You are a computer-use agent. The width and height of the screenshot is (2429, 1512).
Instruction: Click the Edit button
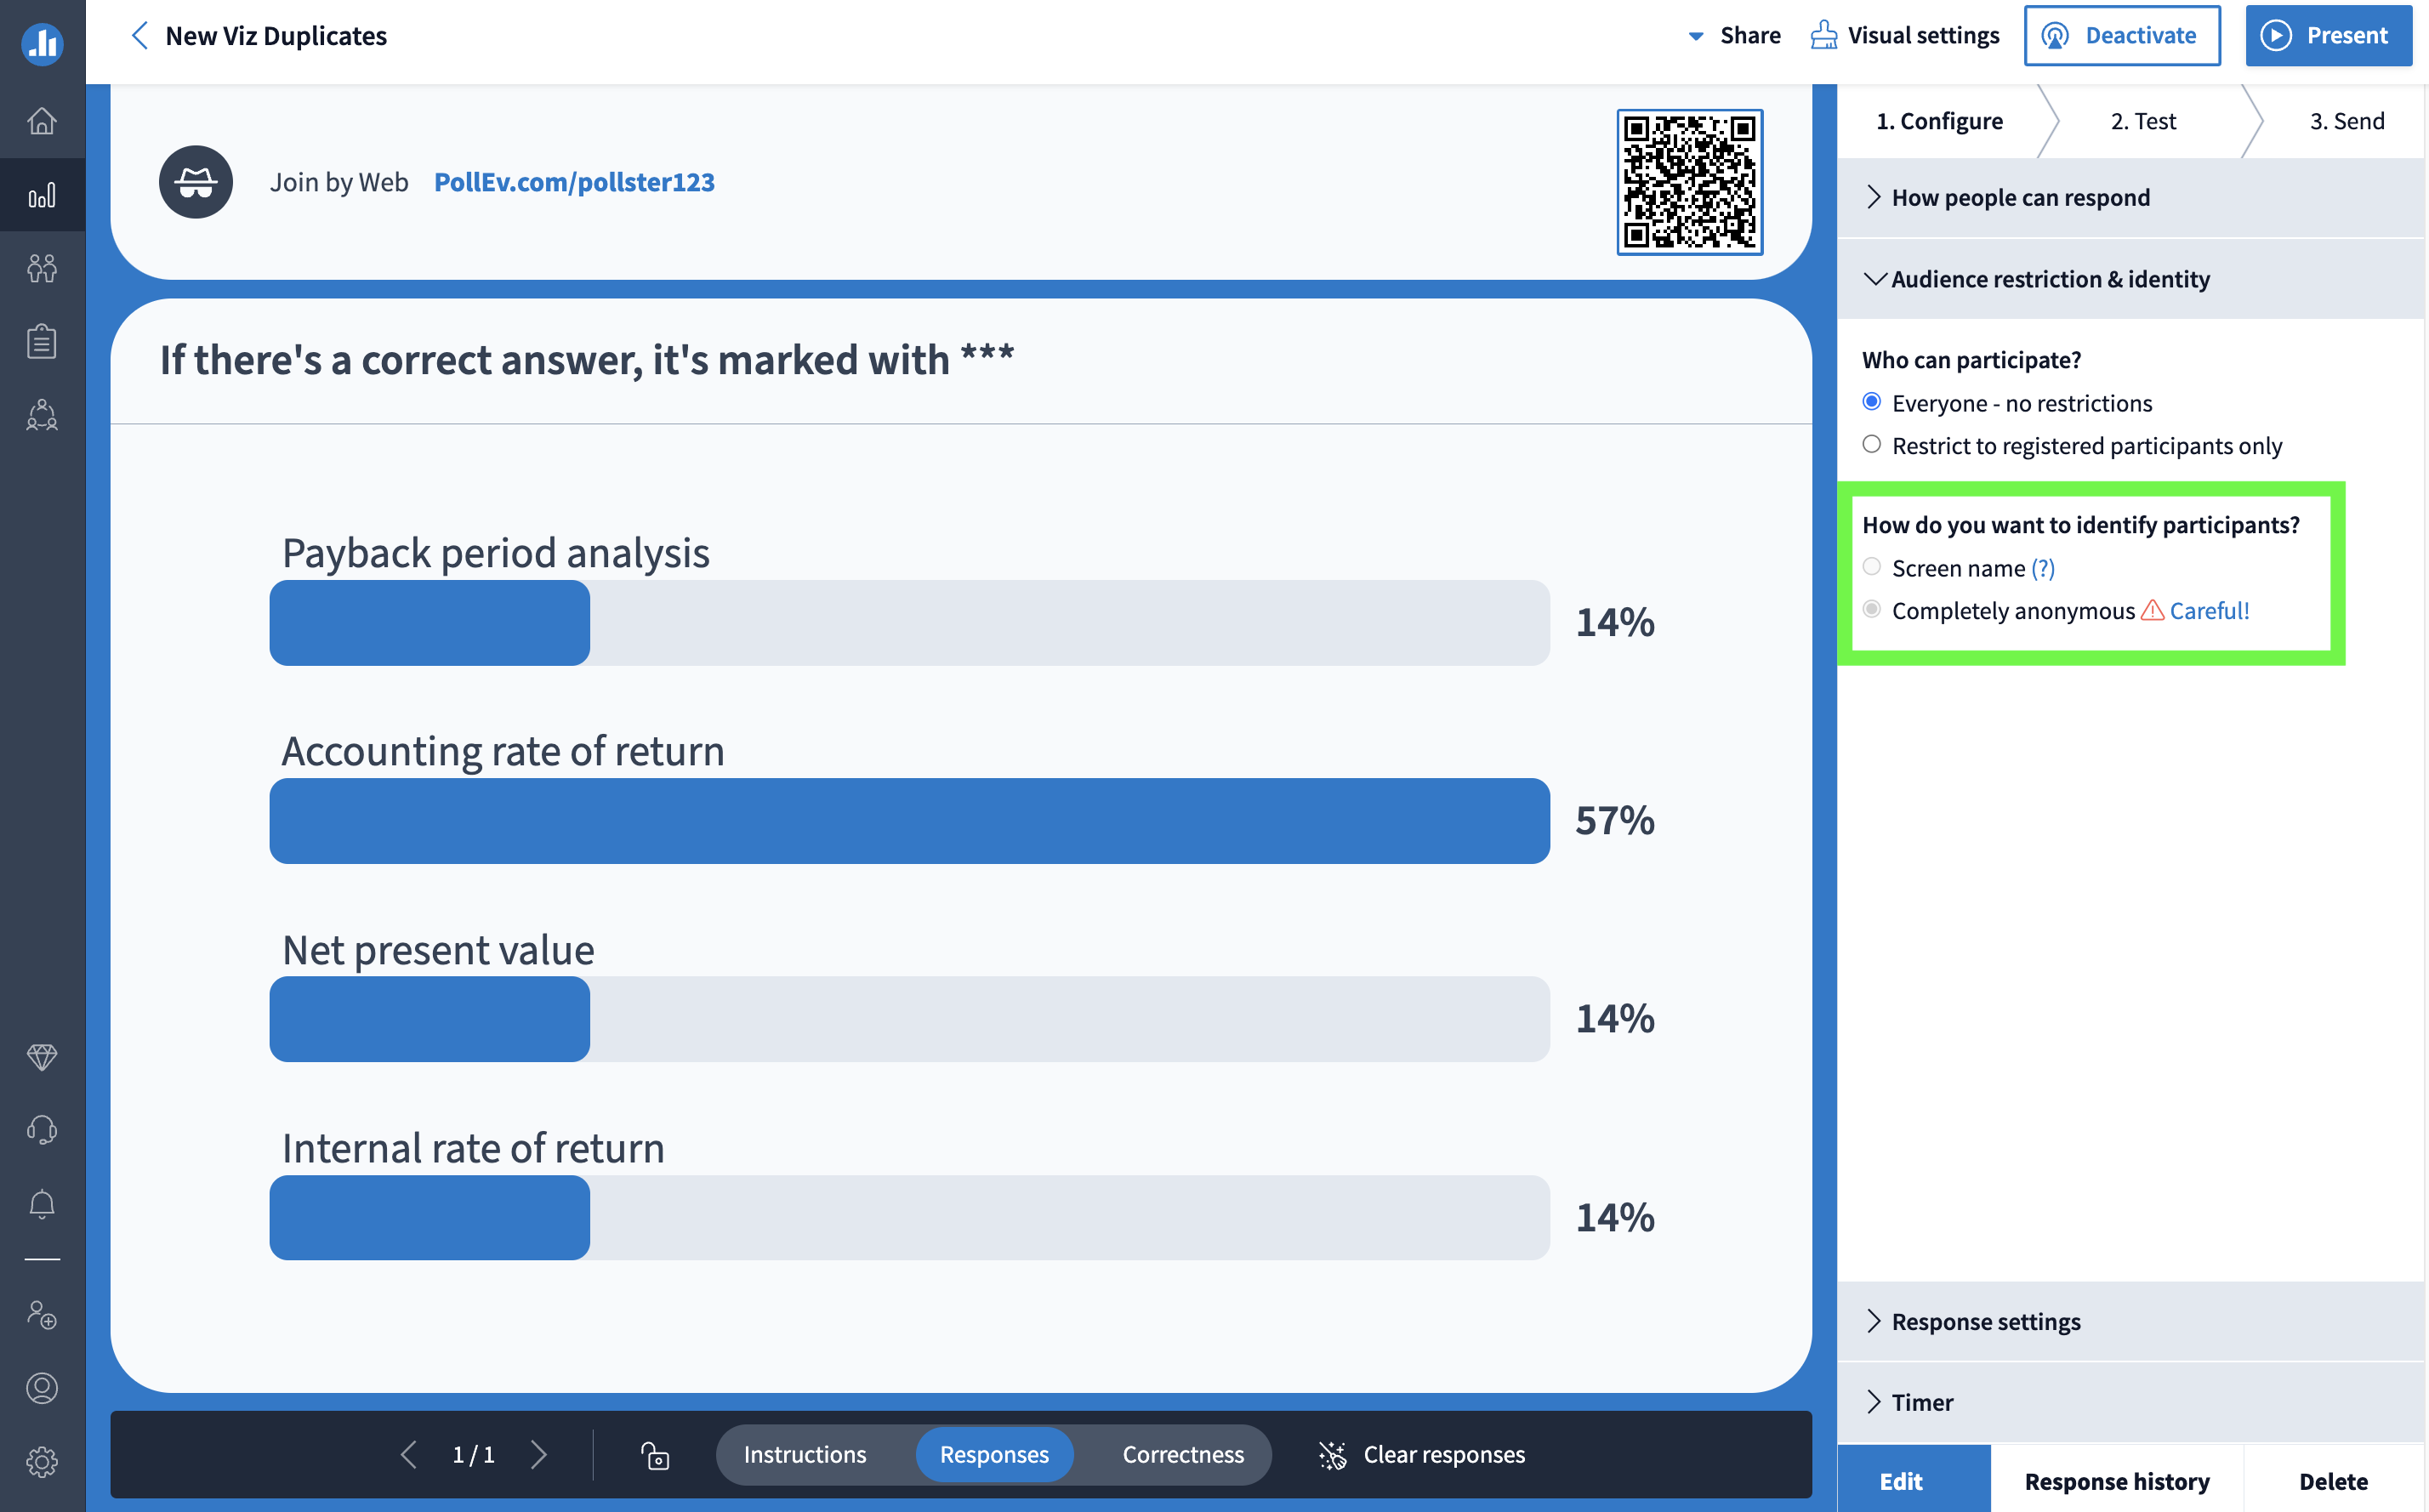(1913, 1480)
